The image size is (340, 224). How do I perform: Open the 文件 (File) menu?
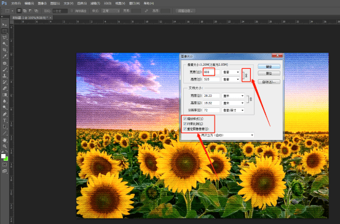pyautogui.click(x=16, y=4)
